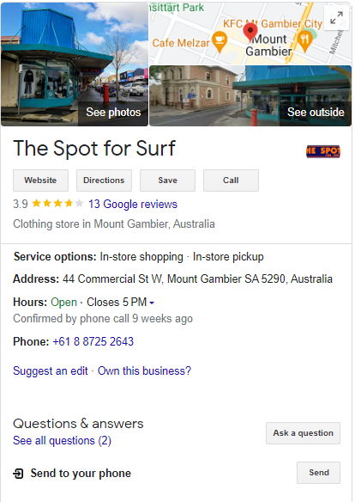Image resolution: width=355 pixels, height=502 pixels.
Task: Dial the phone number +61 8 8725 2643
Action: [x=93, y=341]
